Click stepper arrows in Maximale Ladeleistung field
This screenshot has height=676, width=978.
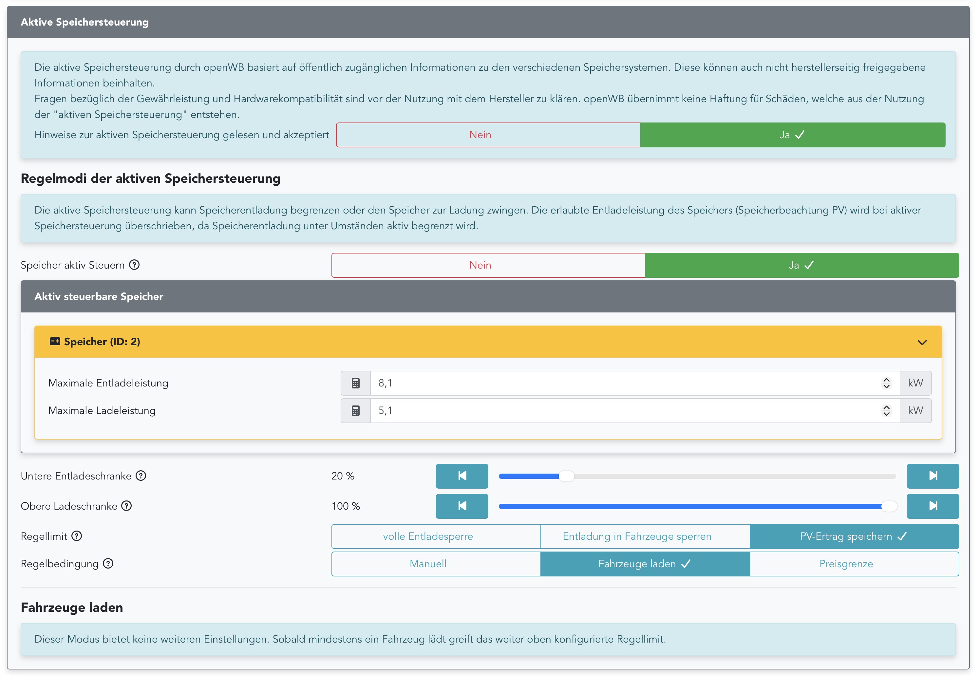pos(886,410)
